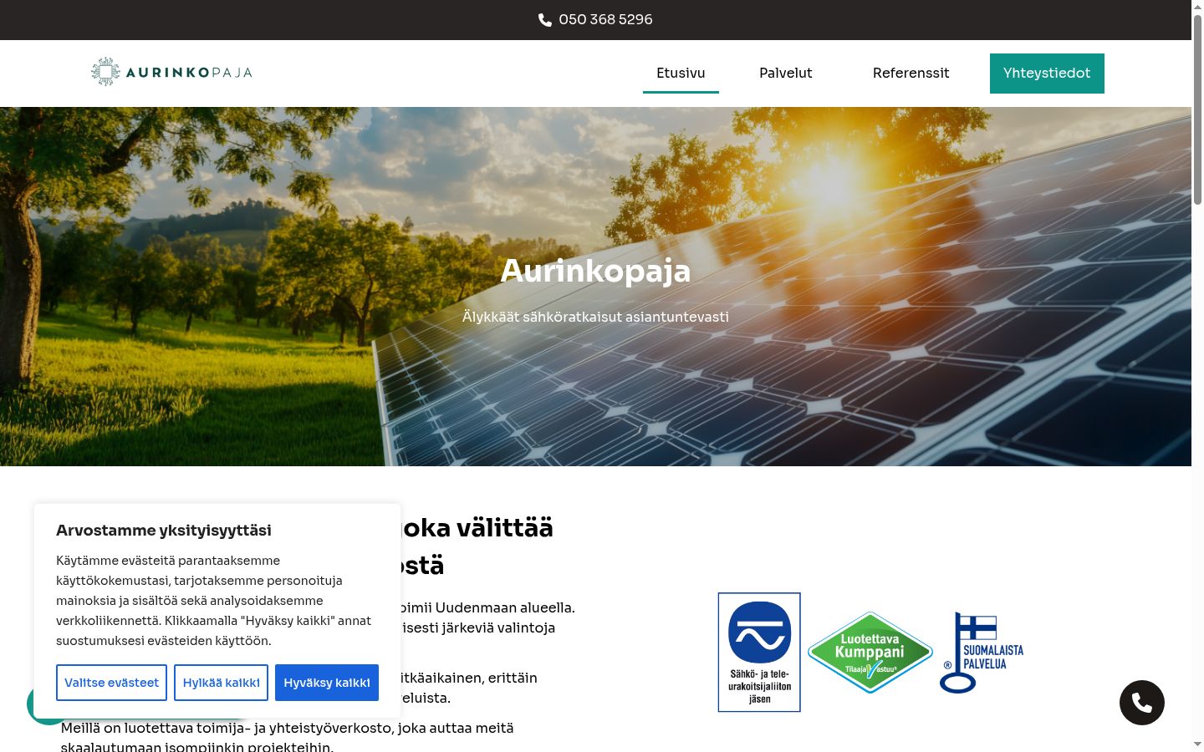Click Valitse evästeet button
The image size is (1204, 752).
click(111, 683)
